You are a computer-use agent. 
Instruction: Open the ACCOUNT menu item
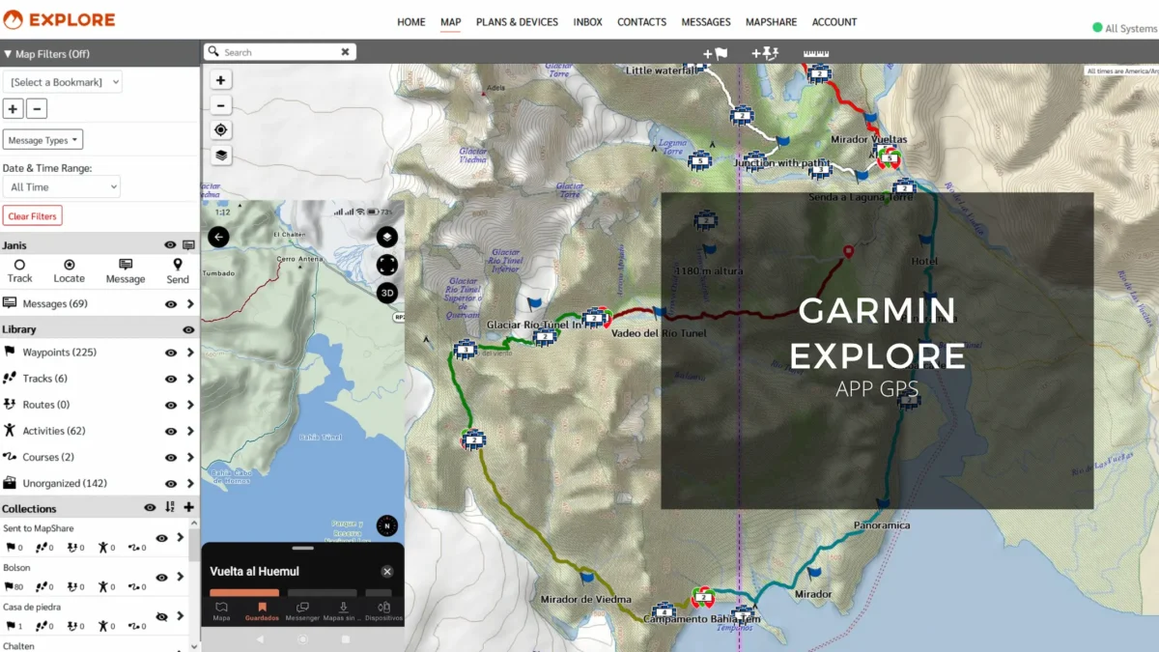coord(834,21)
